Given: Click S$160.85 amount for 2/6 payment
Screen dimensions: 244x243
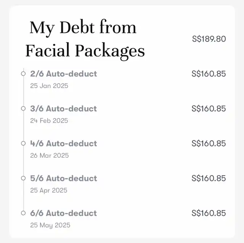Looking at the screenshot, I should point(209,73).
